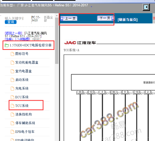This screenshot has height=141, width=155.
Task: Open the 选换挡机构 tree entry
Action: coord(23,114)
